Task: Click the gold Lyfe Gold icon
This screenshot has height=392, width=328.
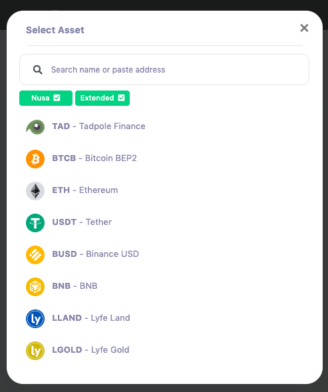Action: [35, 351]
